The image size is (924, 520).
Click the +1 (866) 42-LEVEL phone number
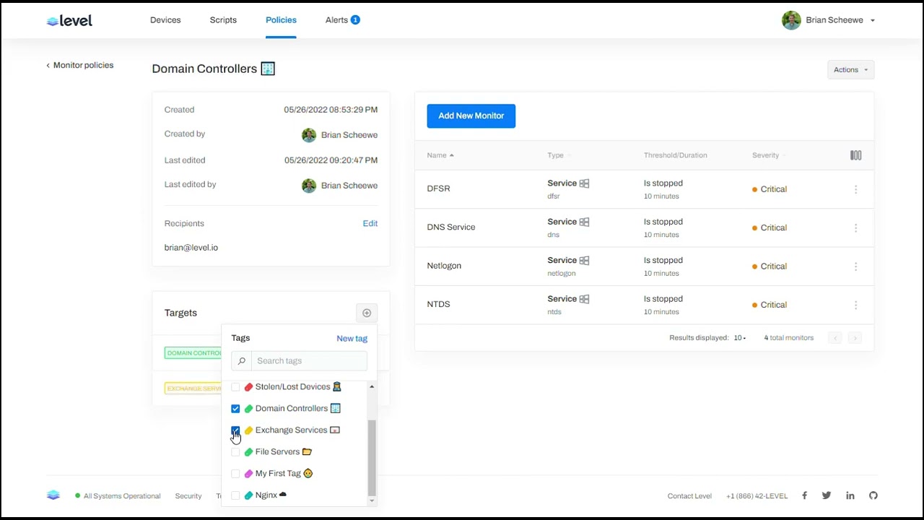coord(757,496)
